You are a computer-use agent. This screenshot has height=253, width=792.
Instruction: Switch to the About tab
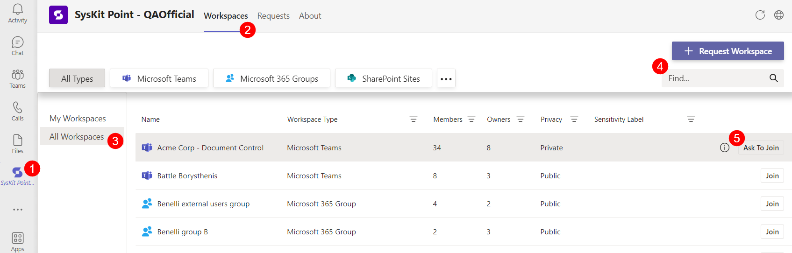pos(310,16)
